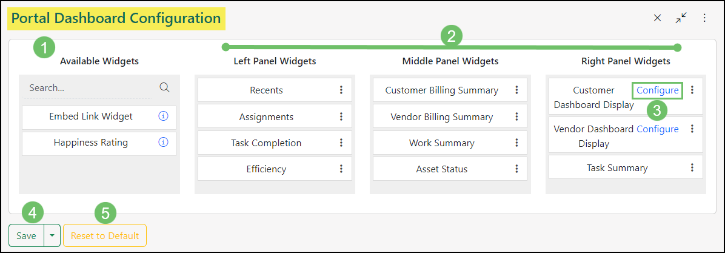The image size is (725, 253).
Task: Open options for Vendor Billing Summary widget
Action: click(x=516, y=116)
